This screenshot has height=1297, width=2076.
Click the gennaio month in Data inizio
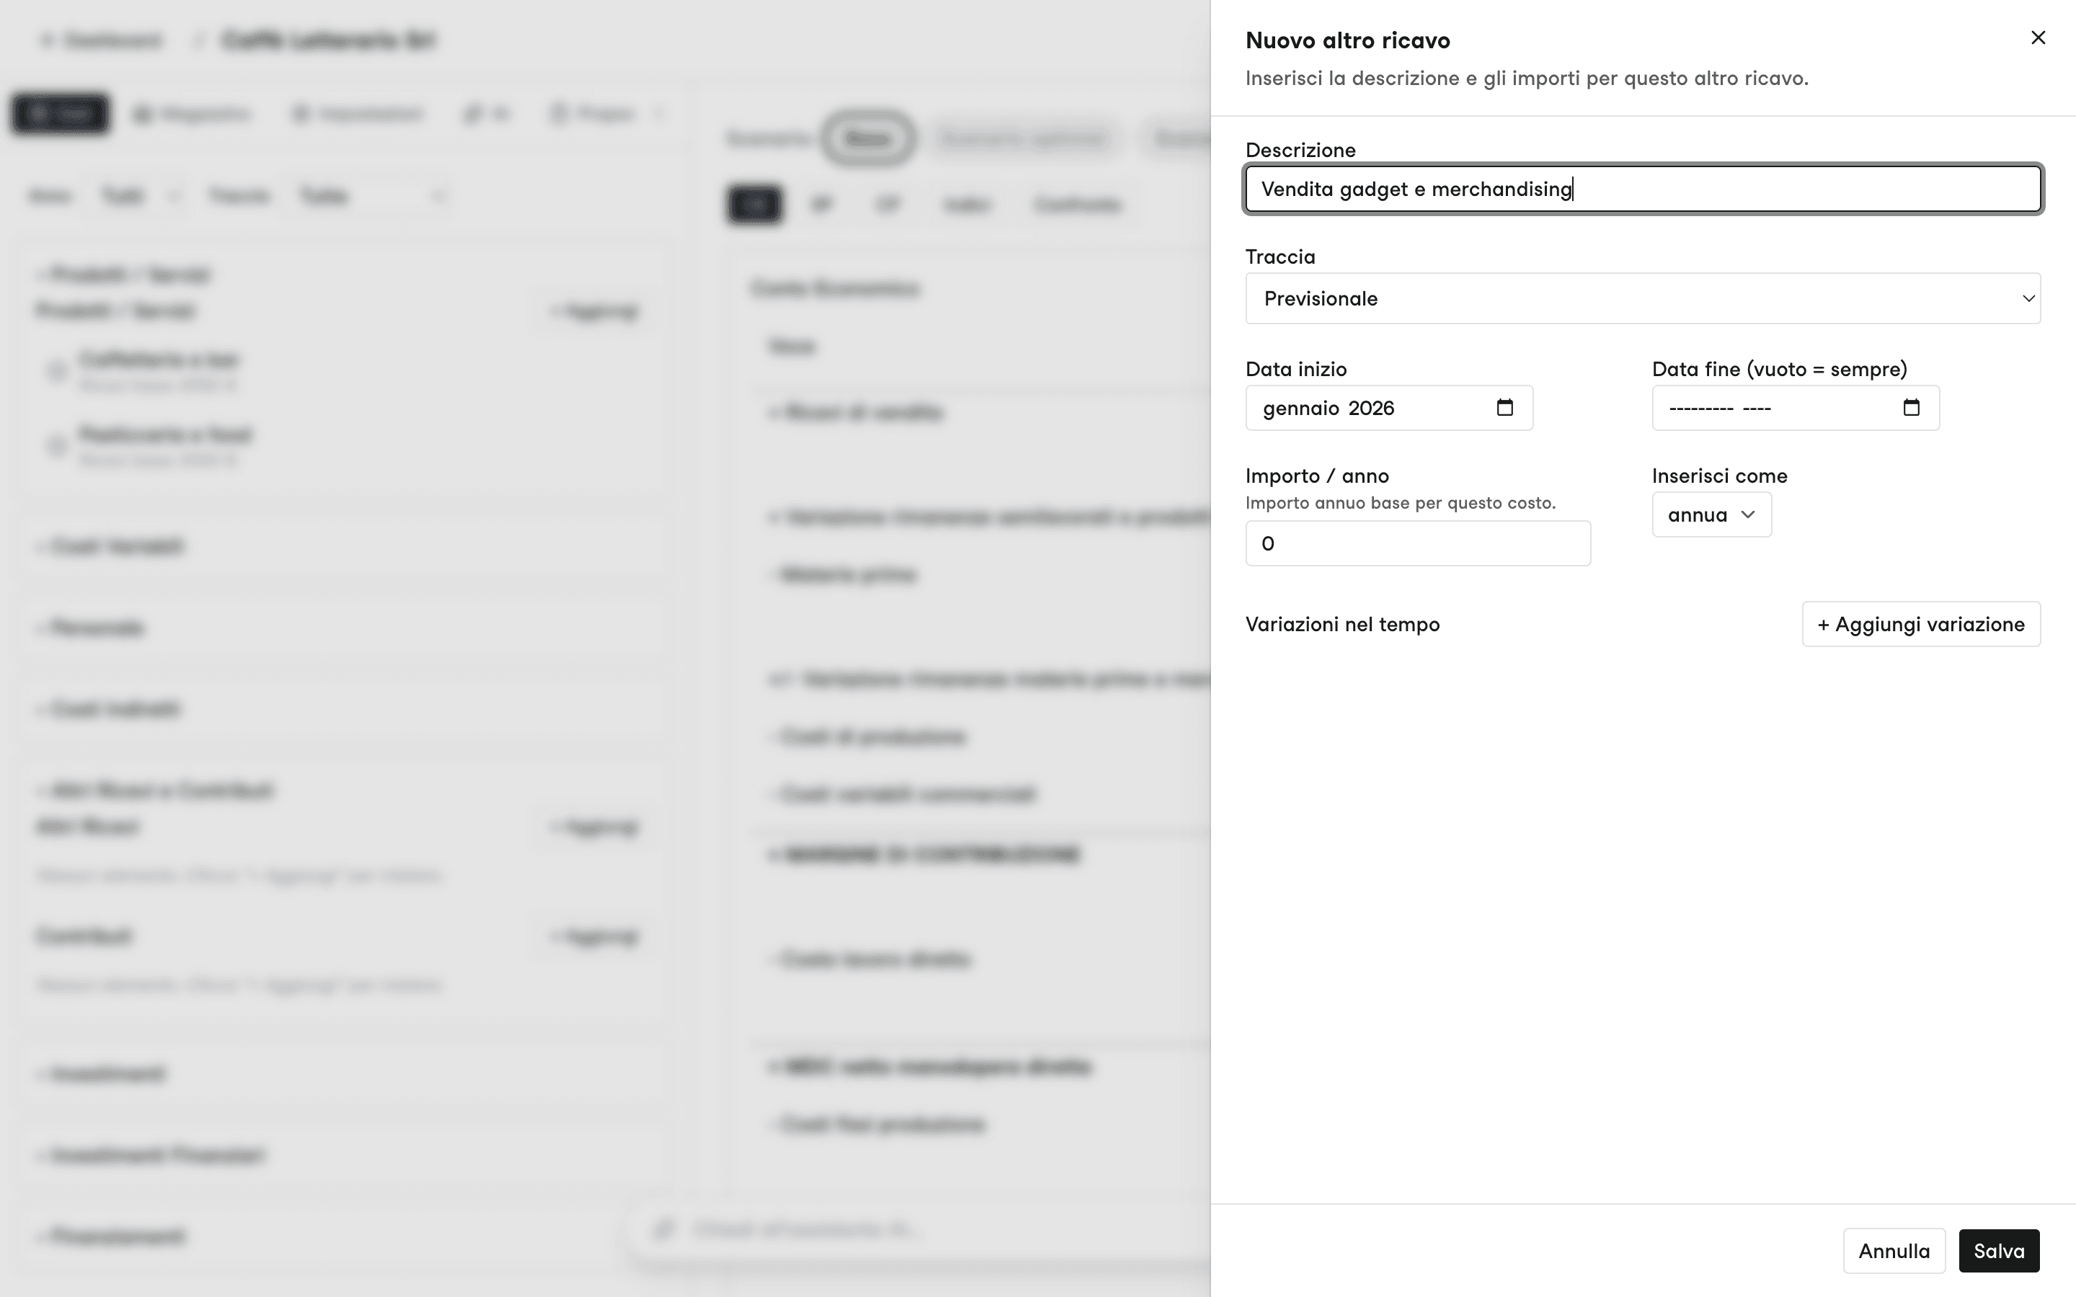[1300, 409]
